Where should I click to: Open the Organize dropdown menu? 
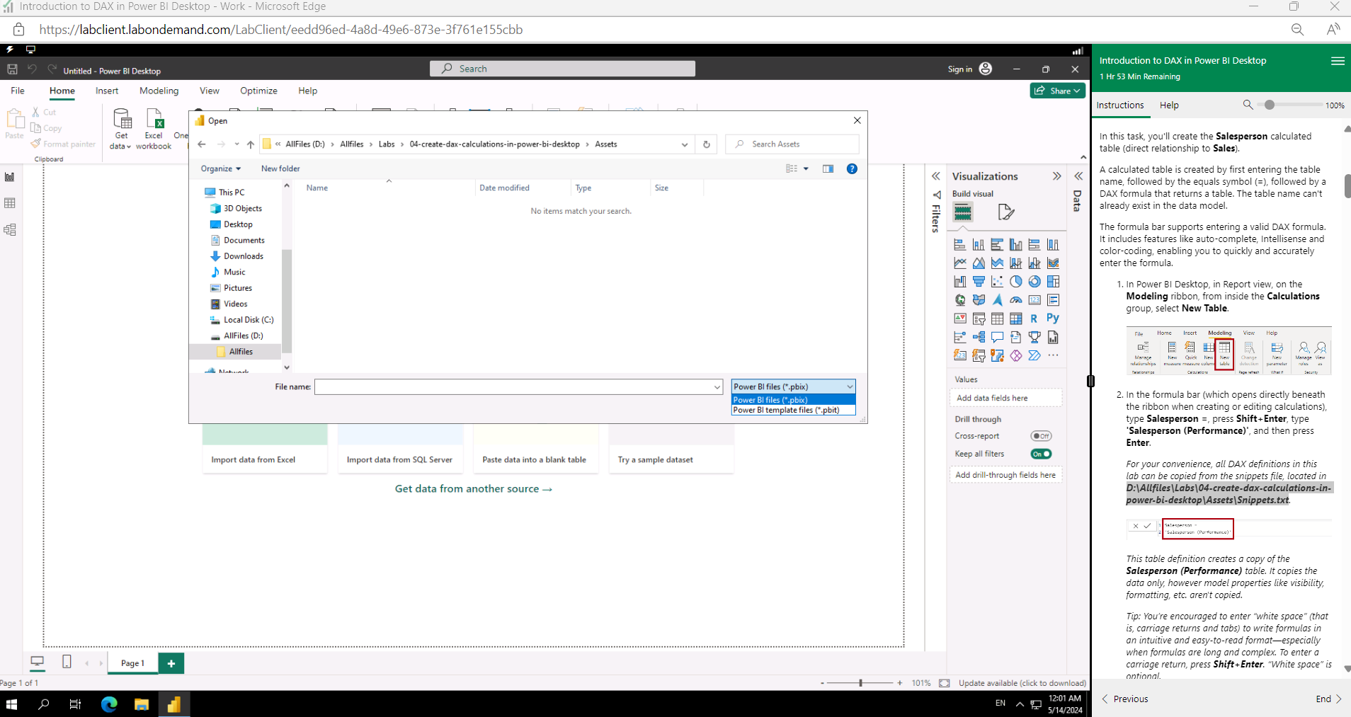[x=220, y=168]
